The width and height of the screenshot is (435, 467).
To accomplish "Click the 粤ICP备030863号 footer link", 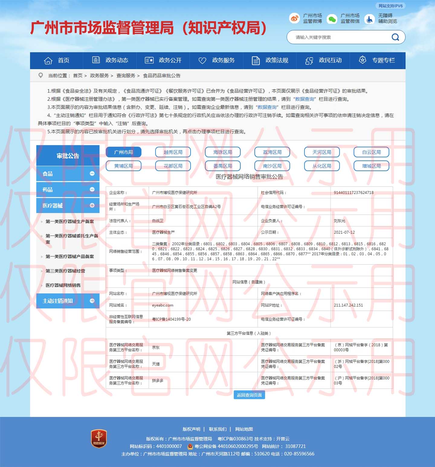I will 235,439.
